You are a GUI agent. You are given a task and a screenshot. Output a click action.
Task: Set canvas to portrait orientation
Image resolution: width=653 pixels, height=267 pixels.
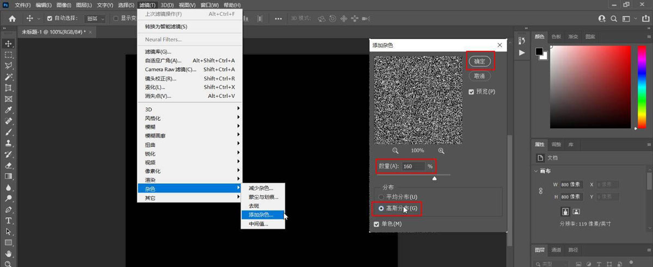(x=565, y=211)
